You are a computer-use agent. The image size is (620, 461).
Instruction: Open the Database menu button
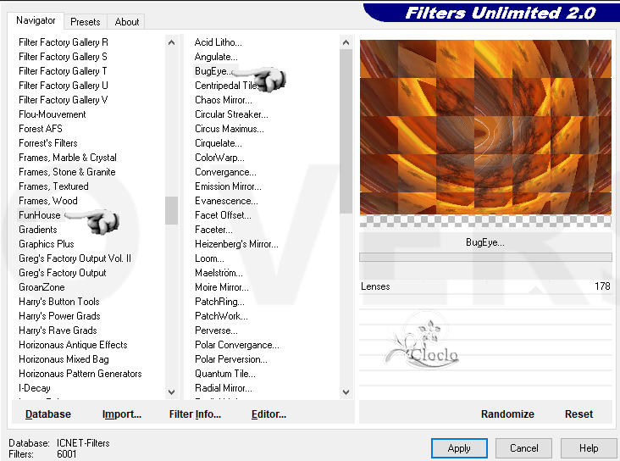point(48,414)
